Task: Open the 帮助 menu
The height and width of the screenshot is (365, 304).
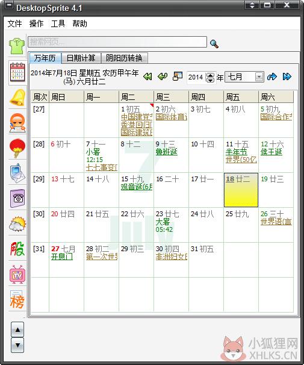Action: 79,23
